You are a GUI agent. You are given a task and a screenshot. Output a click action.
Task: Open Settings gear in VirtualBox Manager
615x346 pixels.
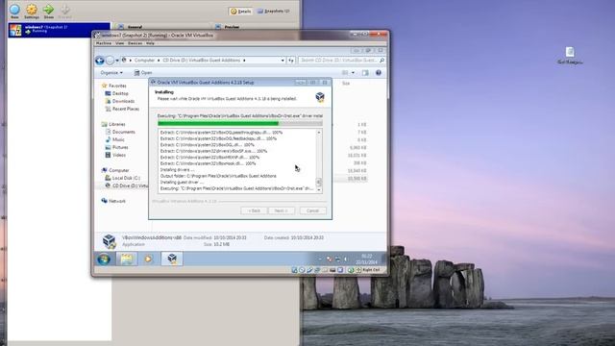32,10
